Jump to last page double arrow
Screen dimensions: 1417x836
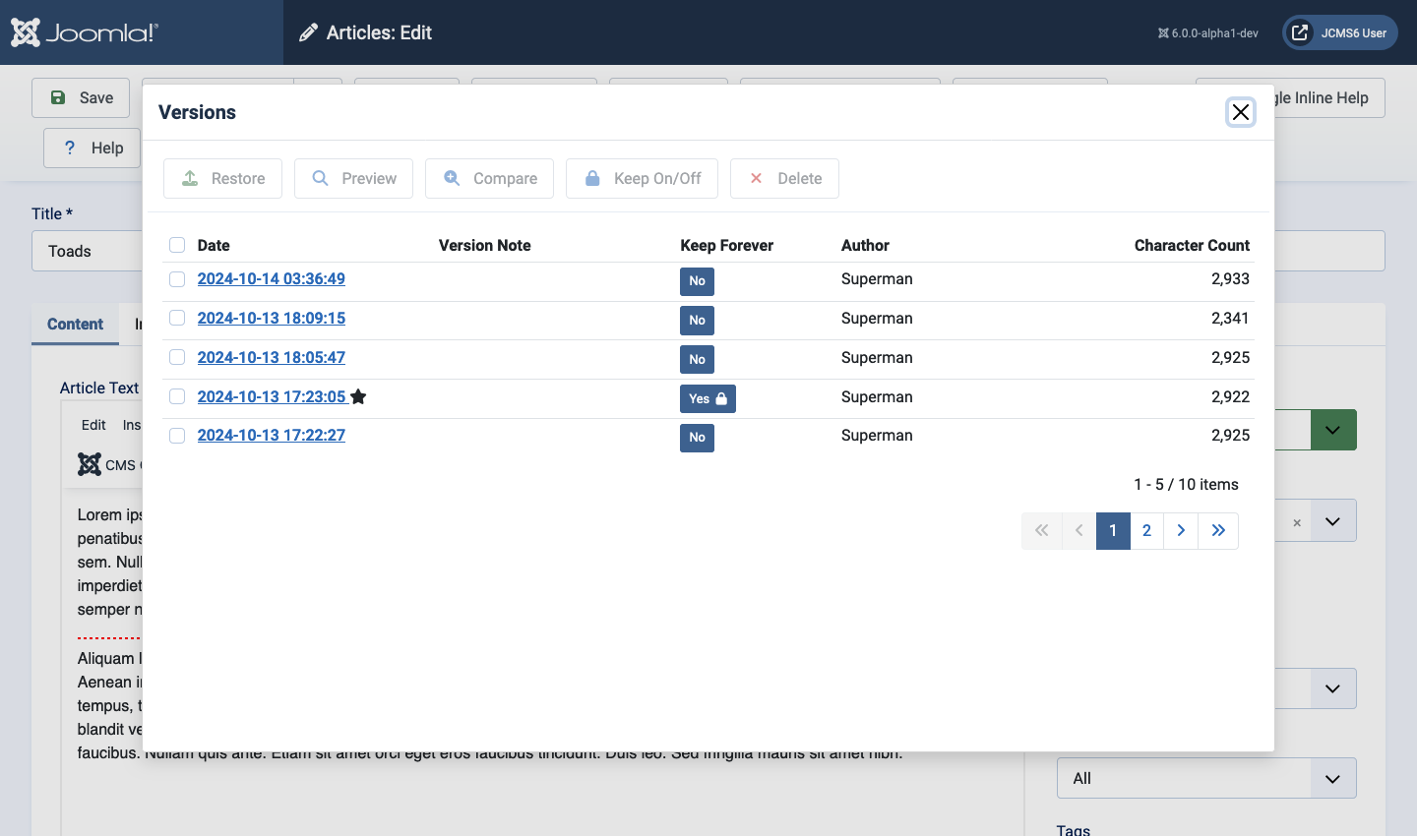point(1218,530)
